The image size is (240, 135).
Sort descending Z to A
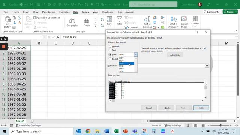pyautogui.click(x=102, y=25)
